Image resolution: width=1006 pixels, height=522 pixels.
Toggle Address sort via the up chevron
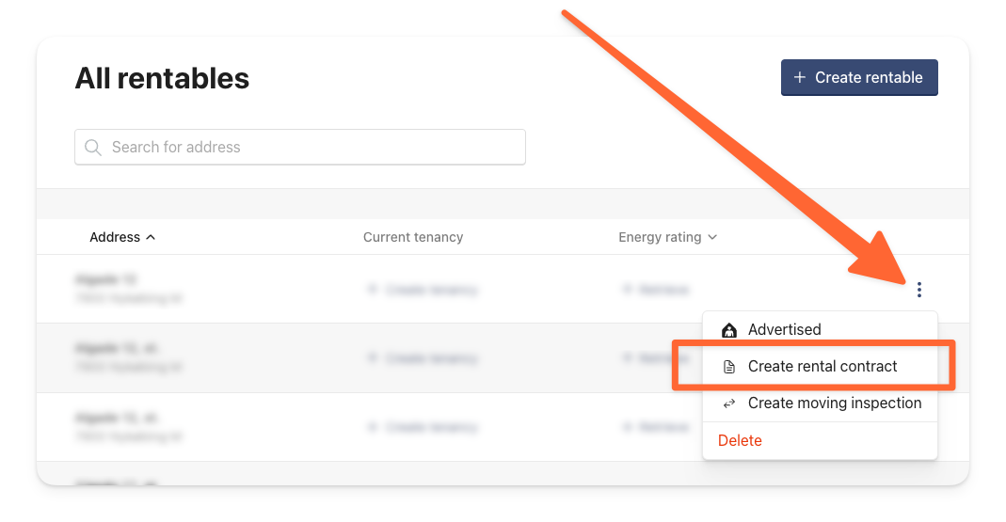tap(151, 237)
